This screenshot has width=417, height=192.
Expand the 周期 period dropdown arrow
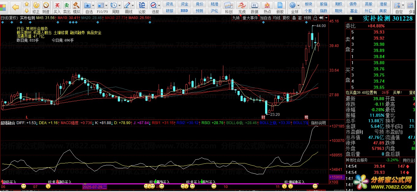tap(119, 5)
